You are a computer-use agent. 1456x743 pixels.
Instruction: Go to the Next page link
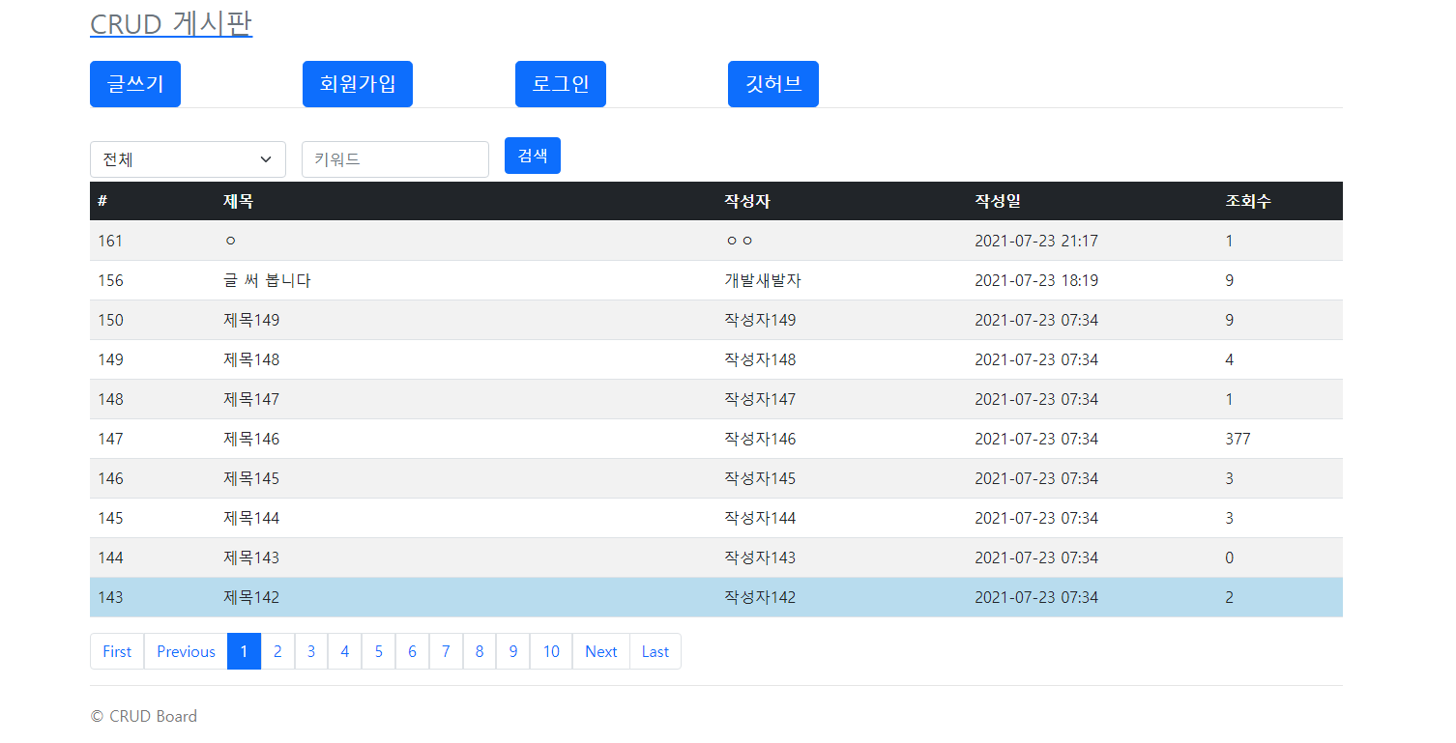(601, 651)
